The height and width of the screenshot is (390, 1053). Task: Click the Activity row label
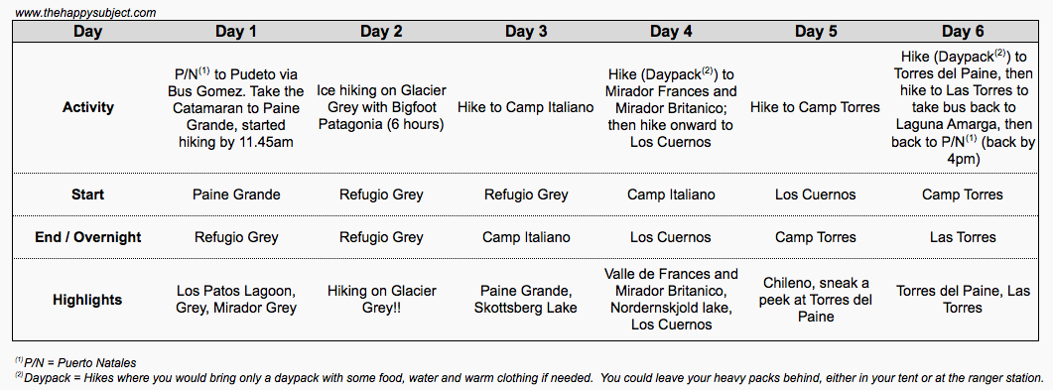click(88, 107)
